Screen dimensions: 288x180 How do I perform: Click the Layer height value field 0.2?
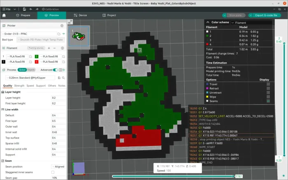coord(58,98)
